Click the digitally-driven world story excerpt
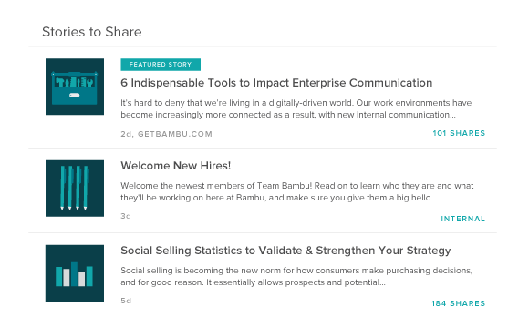 point(296,108)
